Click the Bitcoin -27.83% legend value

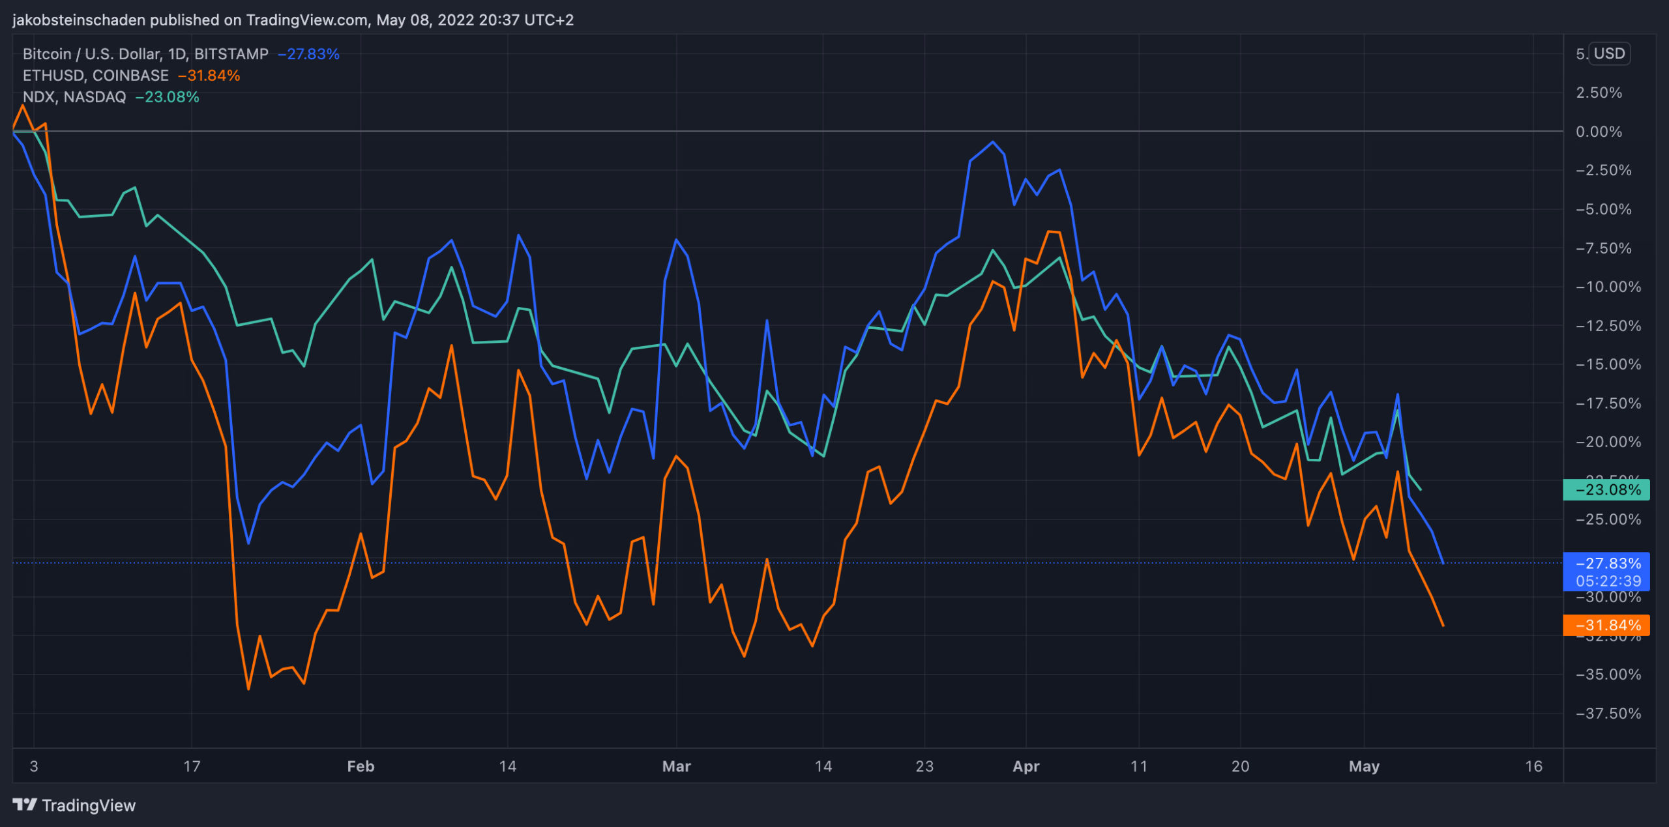(308, 54)
